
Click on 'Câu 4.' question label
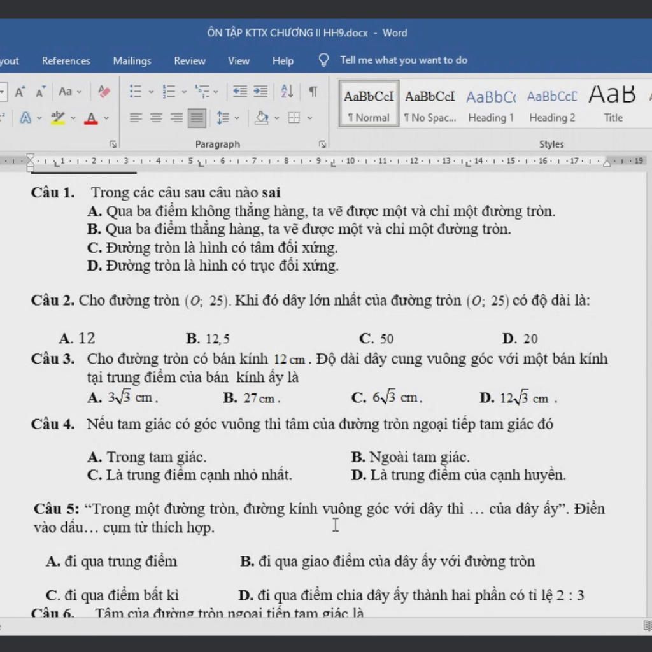[53, 425]
